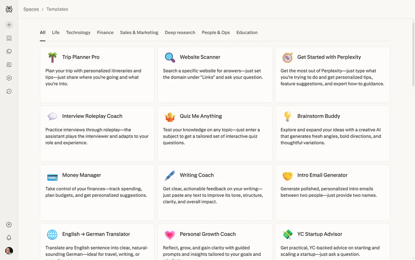This screenshot has width=415, height=260.
Task: Click the shrugging person icon of Quiz Me Anything
Action: click(x=170, y=117)
